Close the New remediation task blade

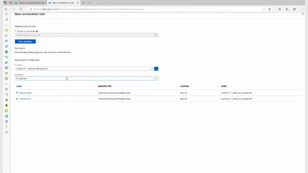[x=303, y=14]
